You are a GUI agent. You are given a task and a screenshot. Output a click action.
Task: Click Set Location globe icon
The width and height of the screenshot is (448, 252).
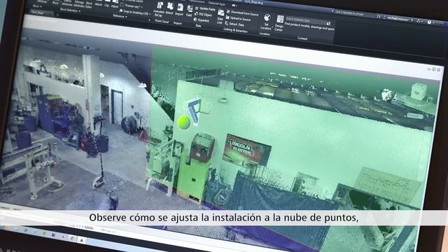pyautogui.click(x=267, y=18)
